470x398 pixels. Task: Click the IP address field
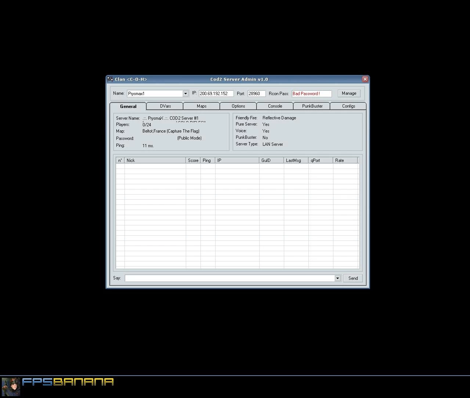pos(216,93)
